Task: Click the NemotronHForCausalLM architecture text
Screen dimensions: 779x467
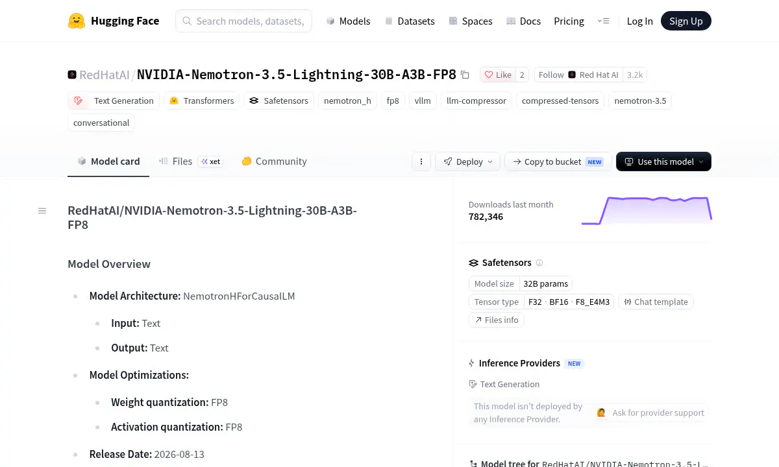Action: tap(239, 296)
